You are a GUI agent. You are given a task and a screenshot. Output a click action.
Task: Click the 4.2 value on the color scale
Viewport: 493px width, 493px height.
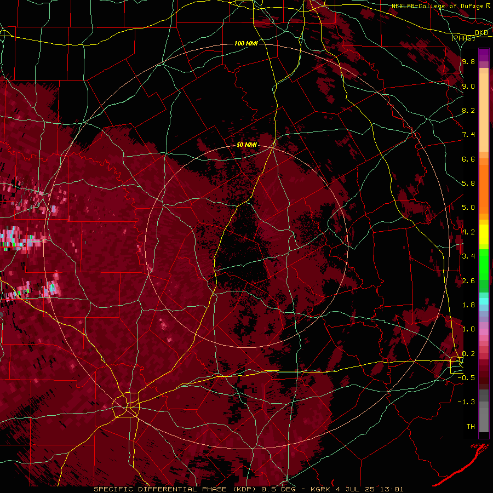click(x=468, y=232)
